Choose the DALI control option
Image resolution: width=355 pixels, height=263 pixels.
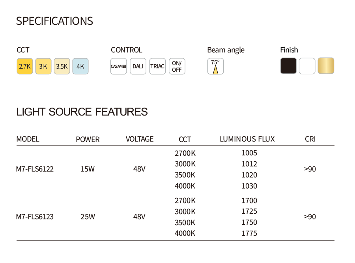pyautogui.click(x=138, y=66)
